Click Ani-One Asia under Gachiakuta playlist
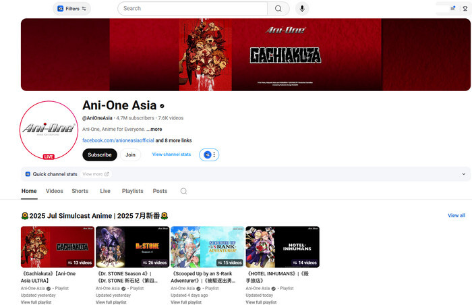 click(32, 288)
